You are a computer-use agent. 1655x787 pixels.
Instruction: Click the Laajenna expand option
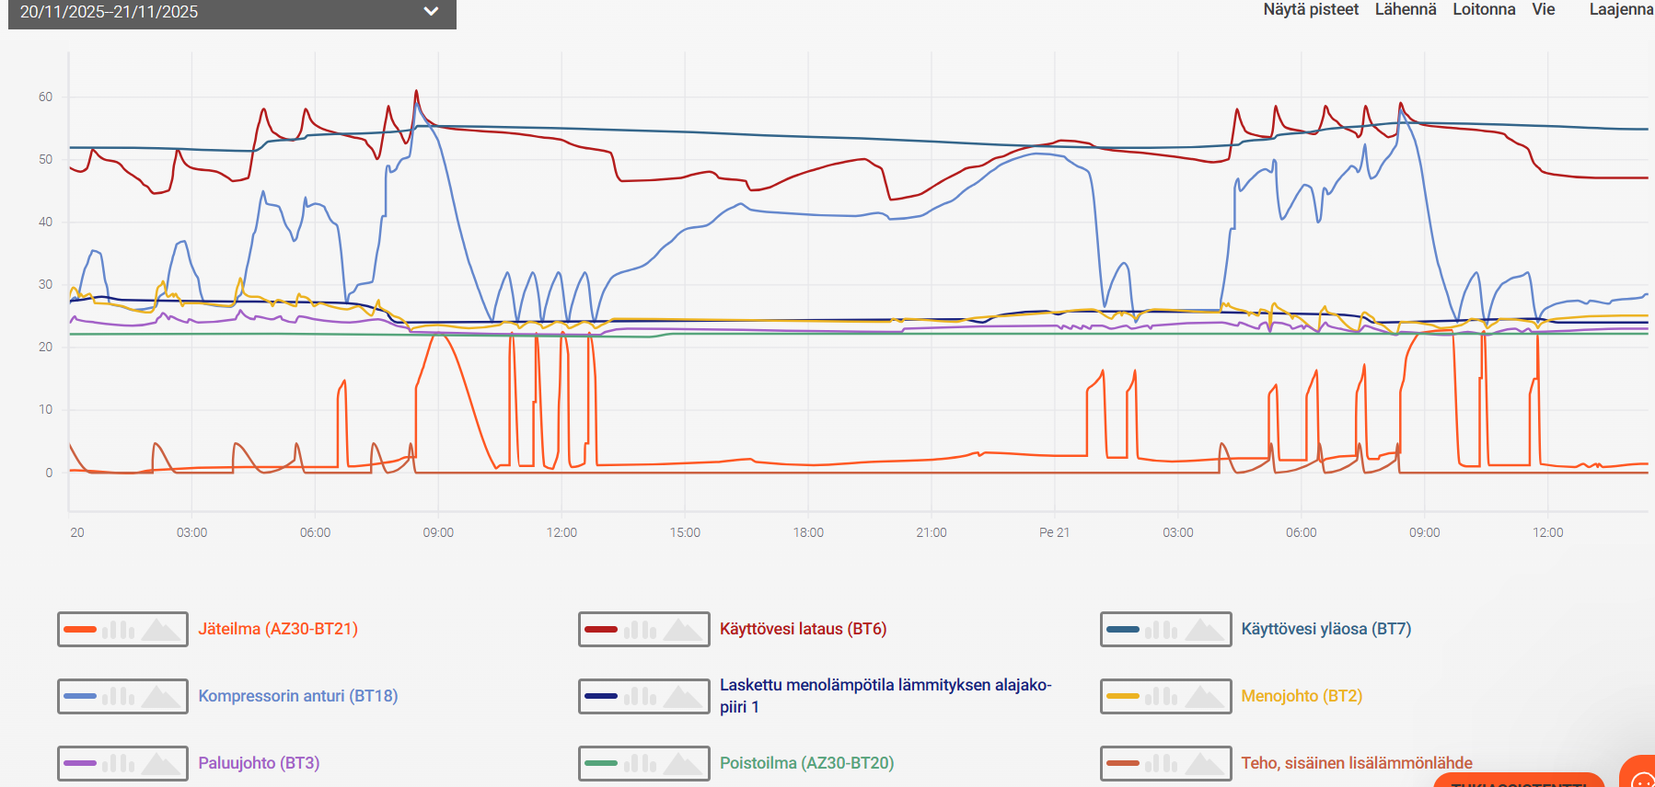click(x=1620, y=9)
